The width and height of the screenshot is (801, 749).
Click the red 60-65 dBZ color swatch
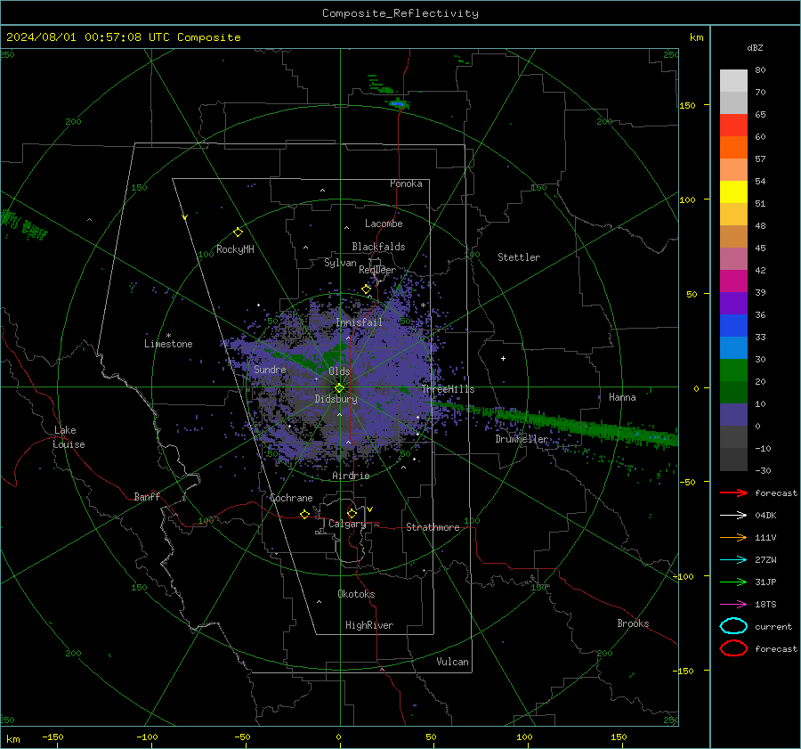733,126
